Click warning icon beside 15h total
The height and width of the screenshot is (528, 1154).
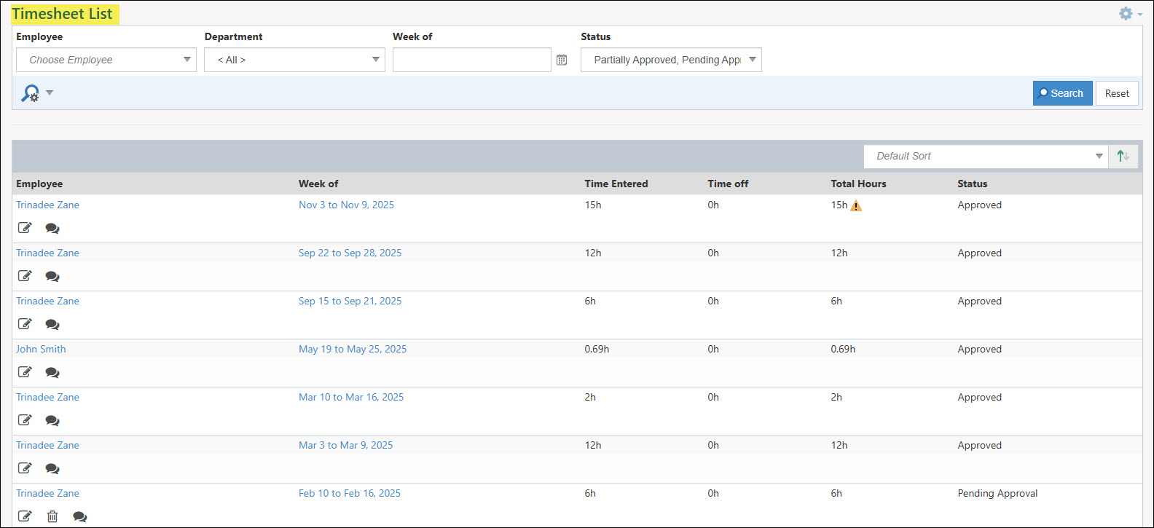pos(856,205)
